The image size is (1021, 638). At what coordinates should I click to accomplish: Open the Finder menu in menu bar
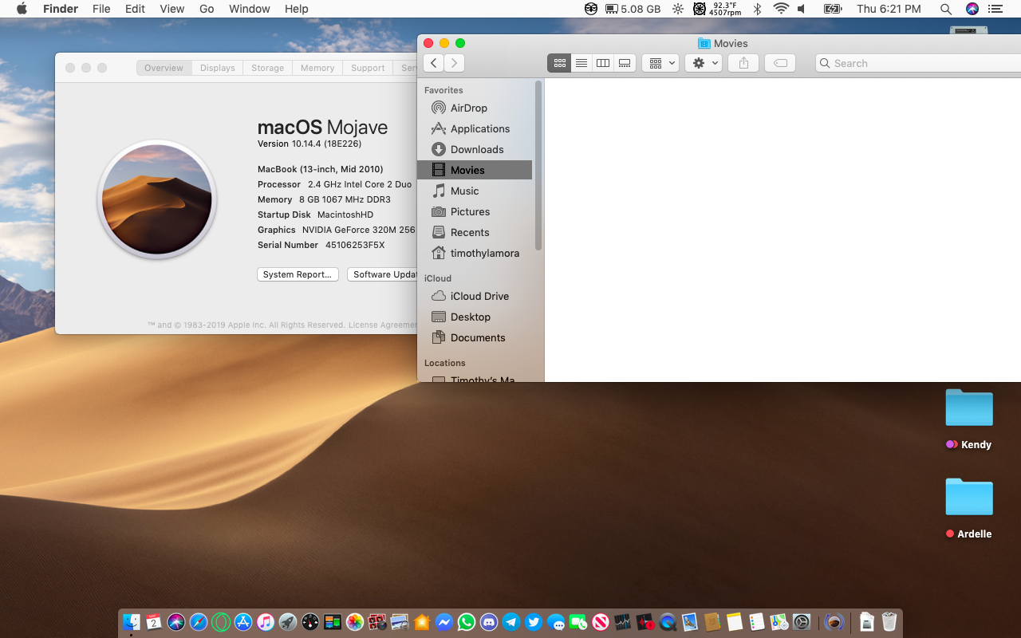[x=60, y=9]
